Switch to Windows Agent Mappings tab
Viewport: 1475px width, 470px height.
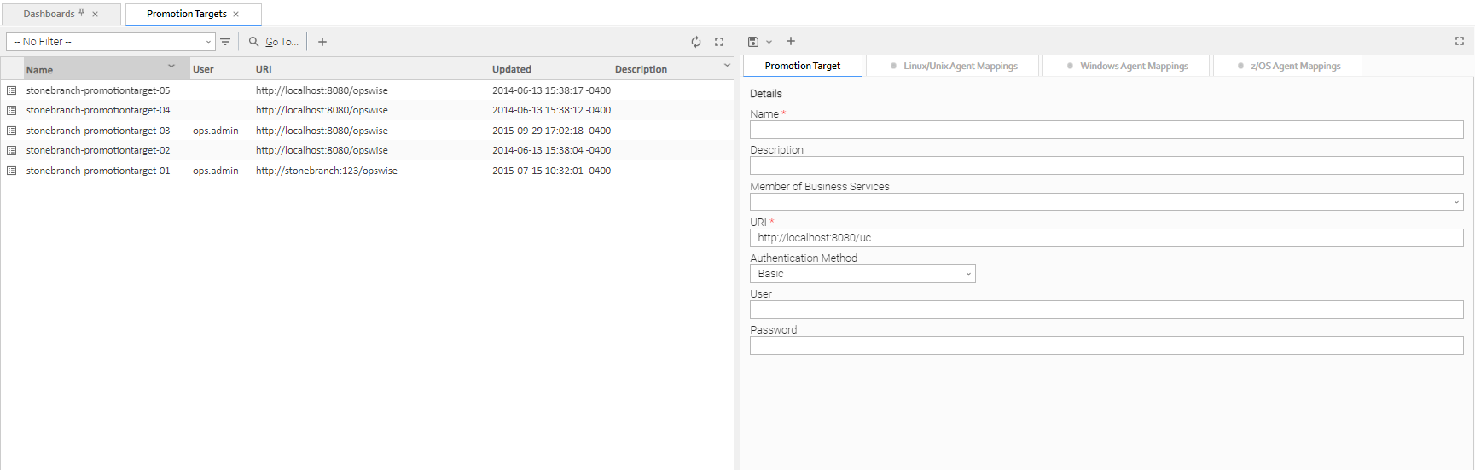[x=1127, y=66]
